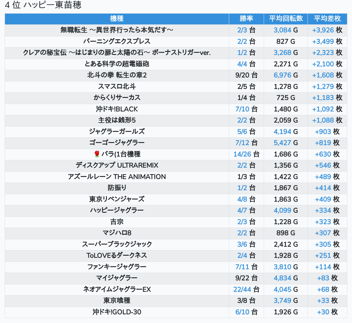Viewport: 352px width, 323px height.
Task: Open 22/44 win rate for ネオアイムジャグラーEX
Action: pos(242,289)
